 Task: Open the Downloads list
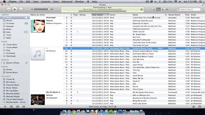coord(11,56)
